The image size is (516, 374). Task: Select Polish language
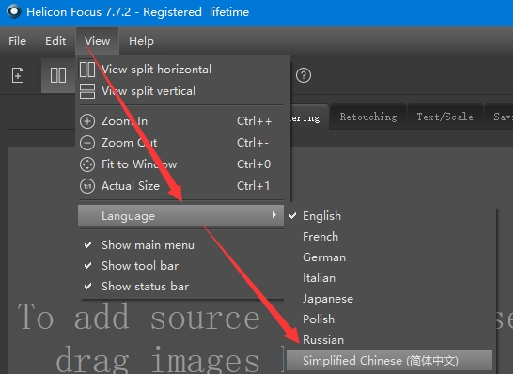(x=389, y=319)
